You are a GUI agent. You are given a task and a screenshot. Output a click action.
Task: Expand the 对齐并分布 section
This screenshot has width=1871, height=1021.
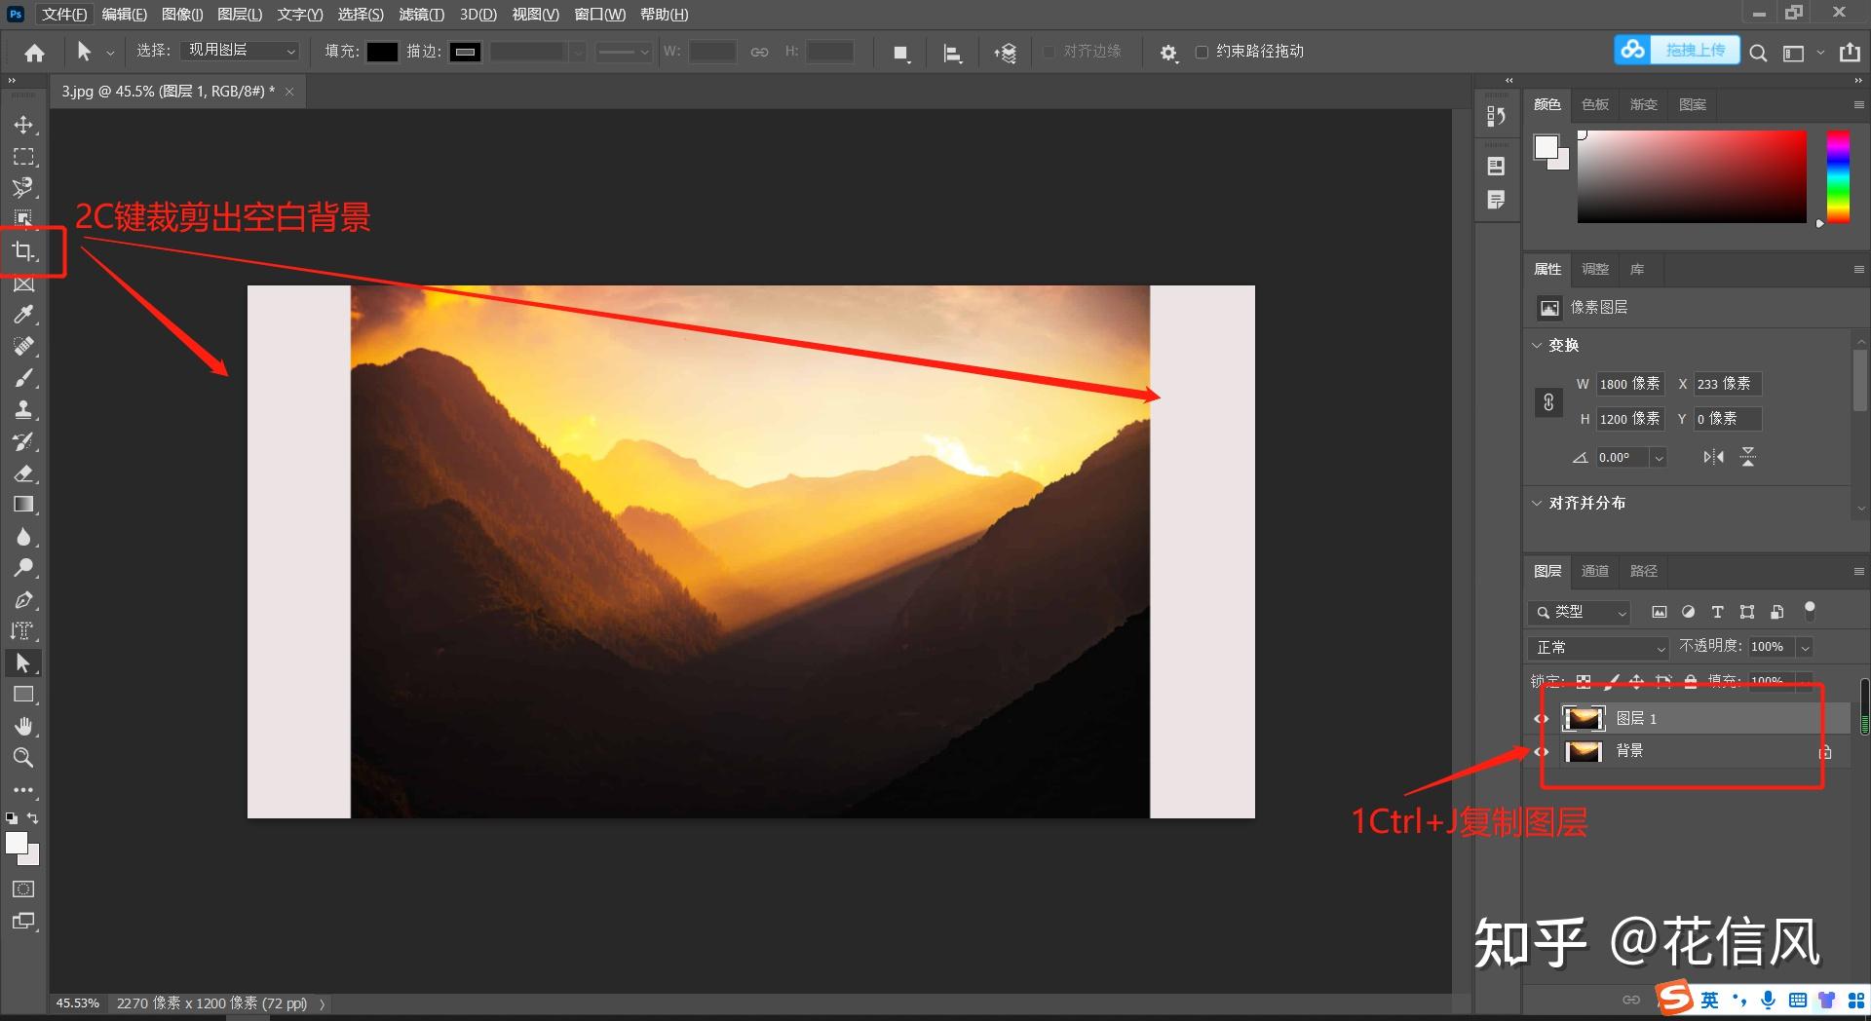point(1538,503)
